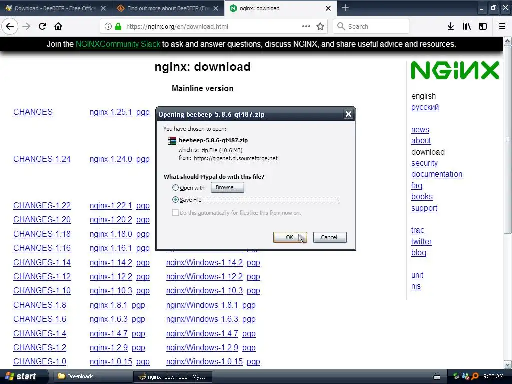Click the keyboard icon in taskbar
This screenshot has width=512, height=384.
point(437,377)
